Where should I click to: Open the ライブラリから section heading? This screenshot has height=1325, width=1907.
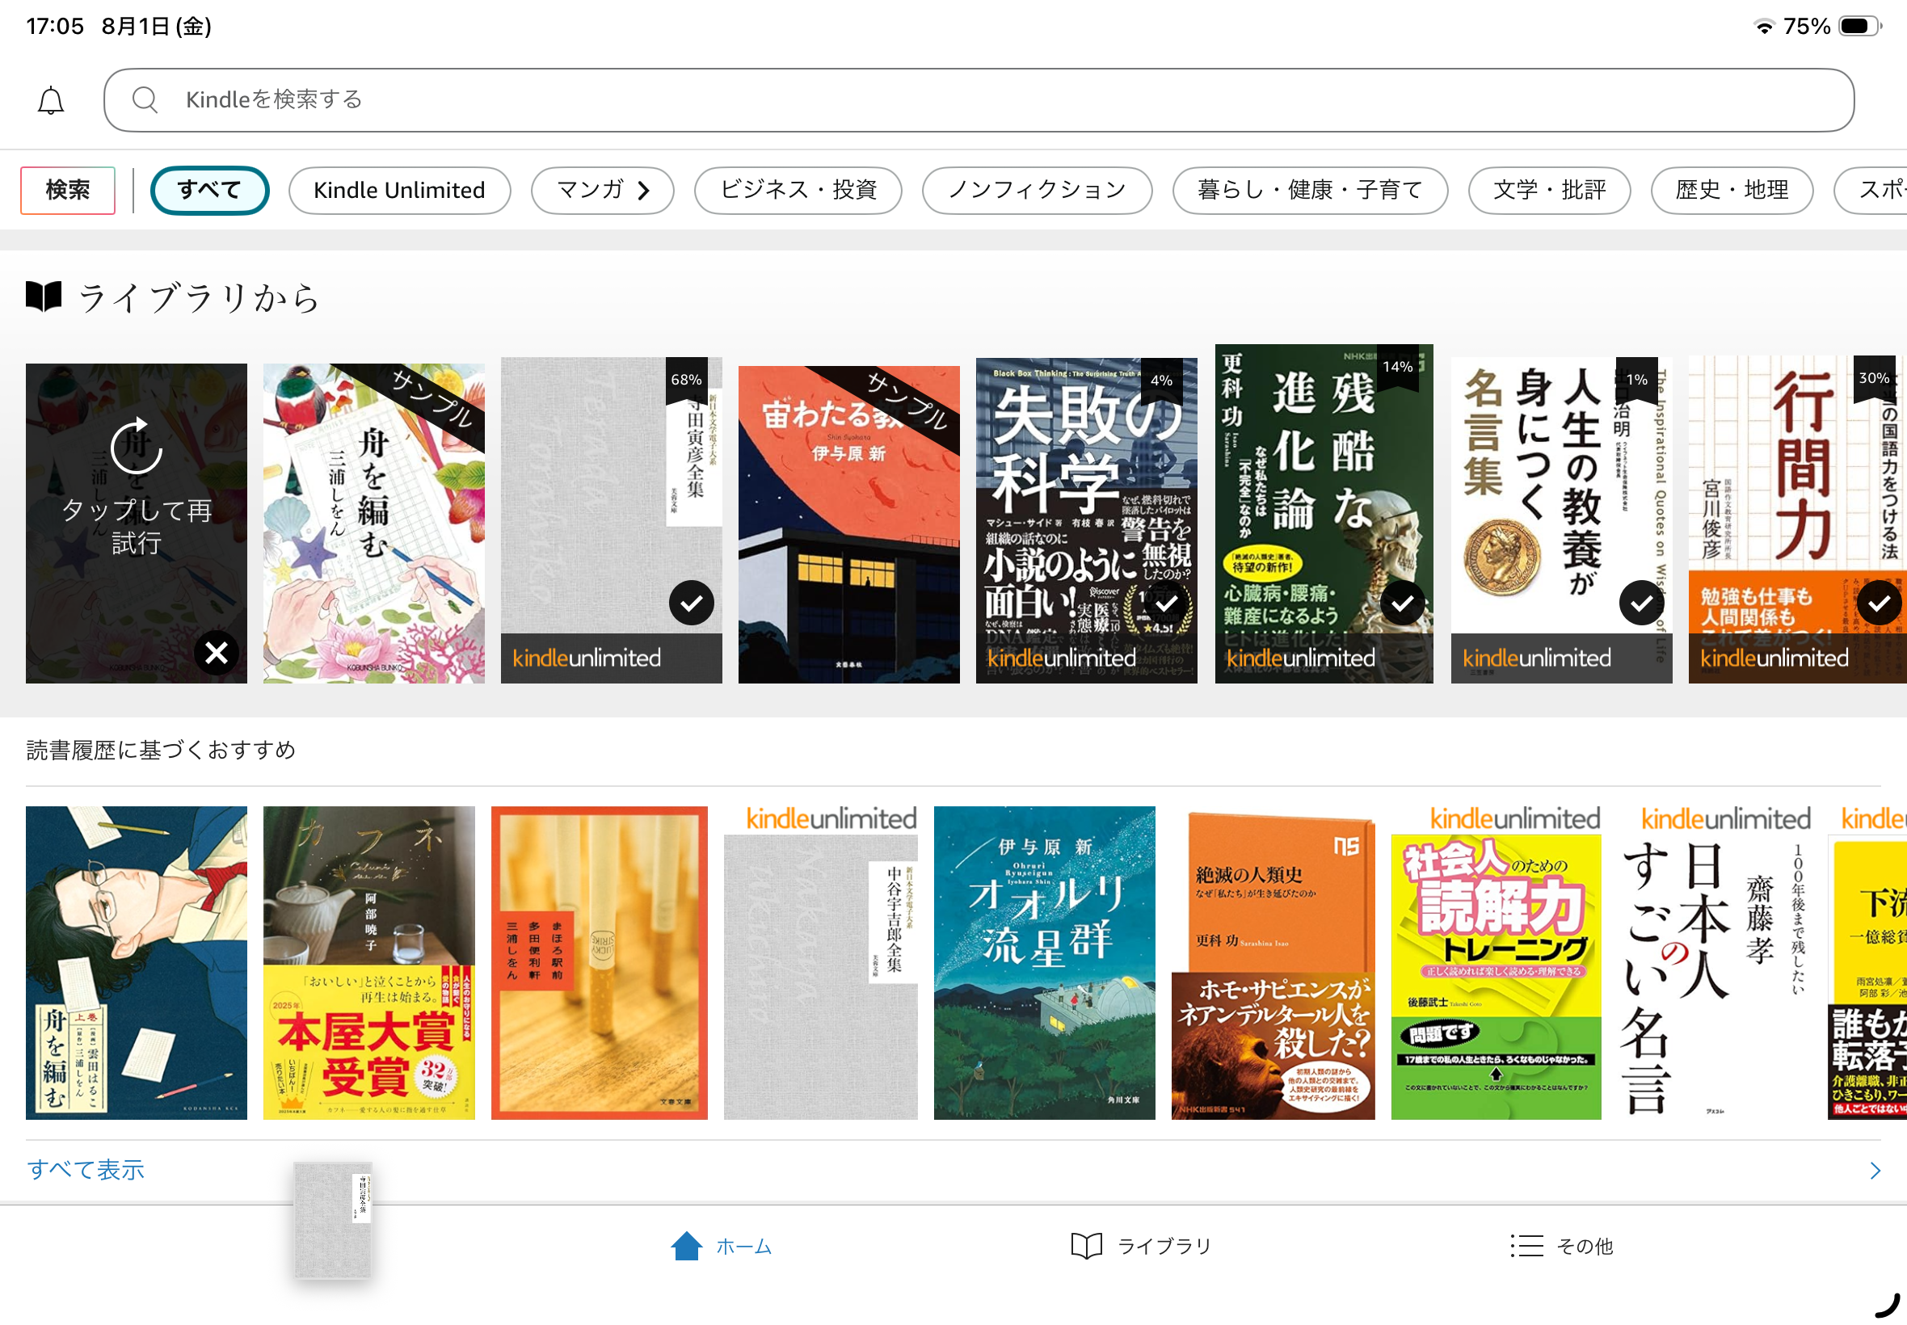point(199,297)
